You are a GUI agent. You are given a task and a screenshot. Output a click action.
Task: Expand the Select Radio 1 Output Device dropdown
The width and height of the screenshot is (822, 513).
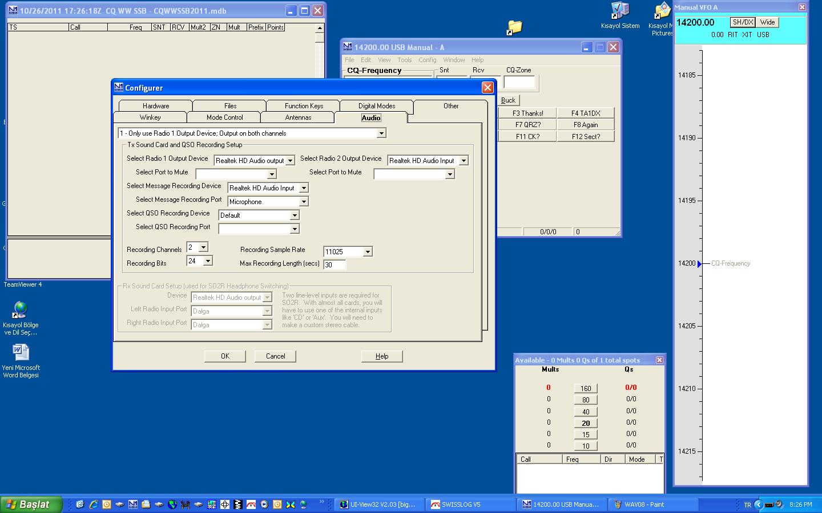[x=290, y=161]
